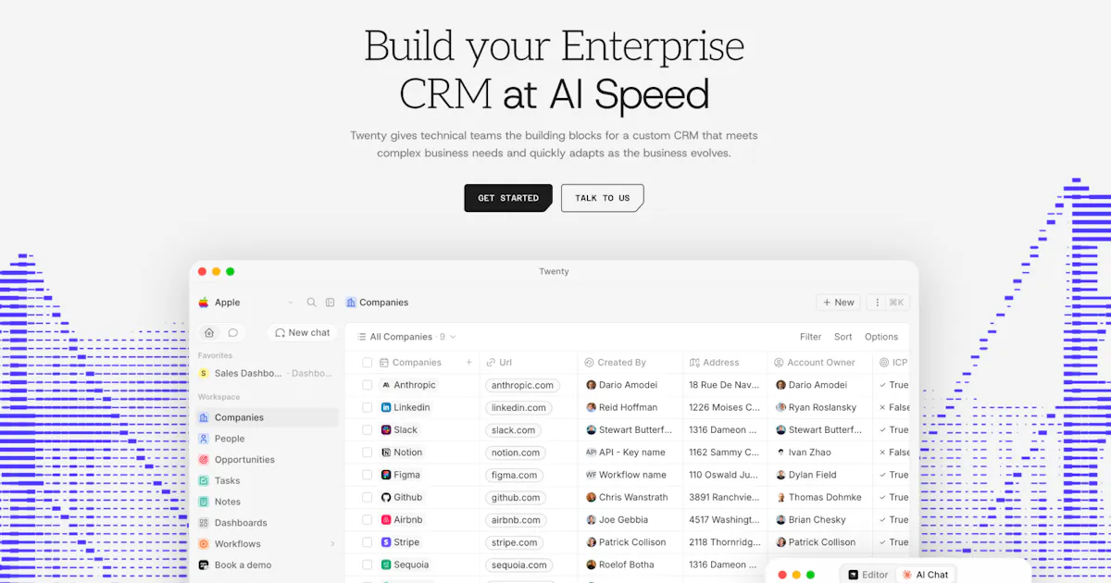
Task: Click the Github company logo icon
Action: (x=386, y=498)
